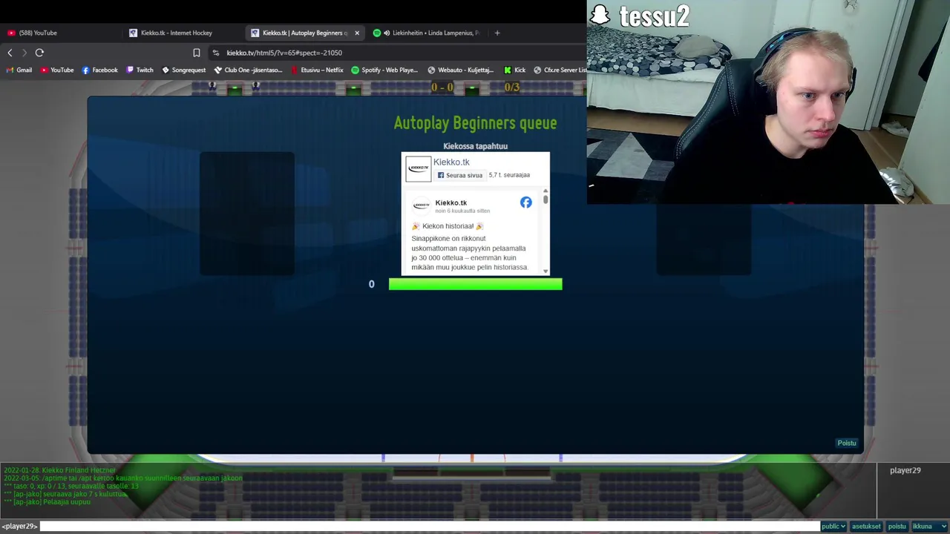Viewport: 950px width, 534px height.
Task: Go back with the browser back arrow
Action: click(10, 53)
